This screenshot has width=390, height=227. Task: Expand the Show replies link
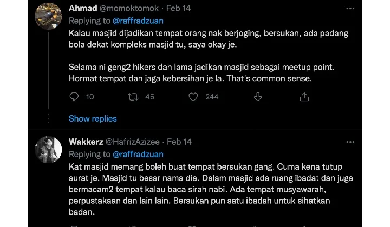[93, 118]
